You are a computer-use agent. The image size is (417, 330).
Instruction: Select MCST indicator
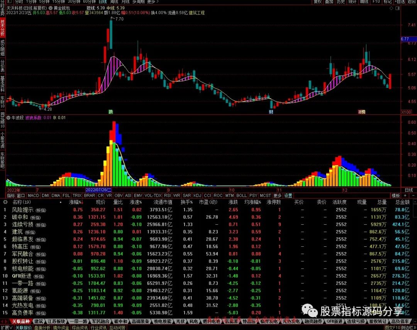(x=265, y=195)
